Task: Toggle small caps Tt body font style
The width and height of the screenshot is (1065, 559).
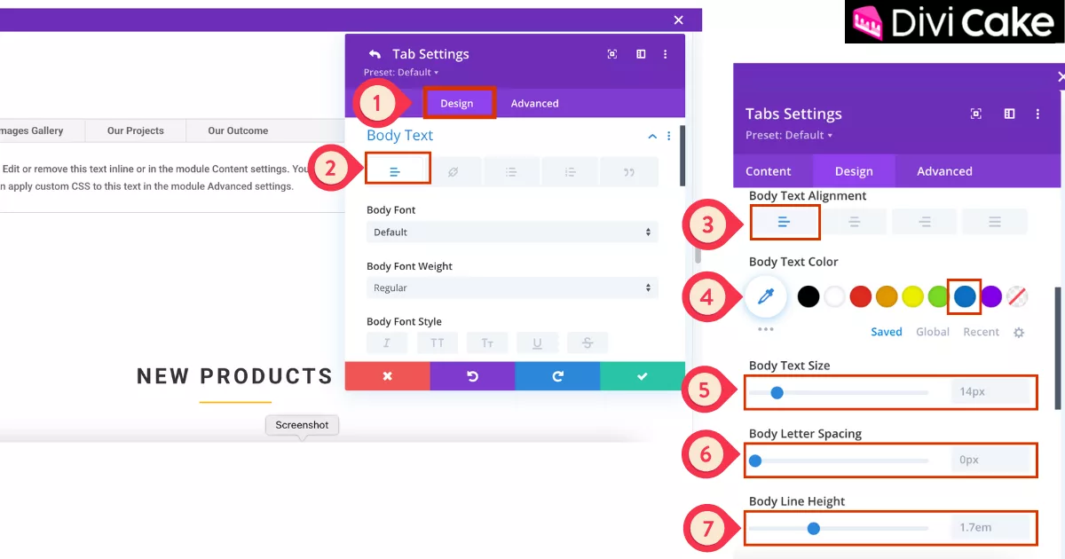Action: [487, 343]
